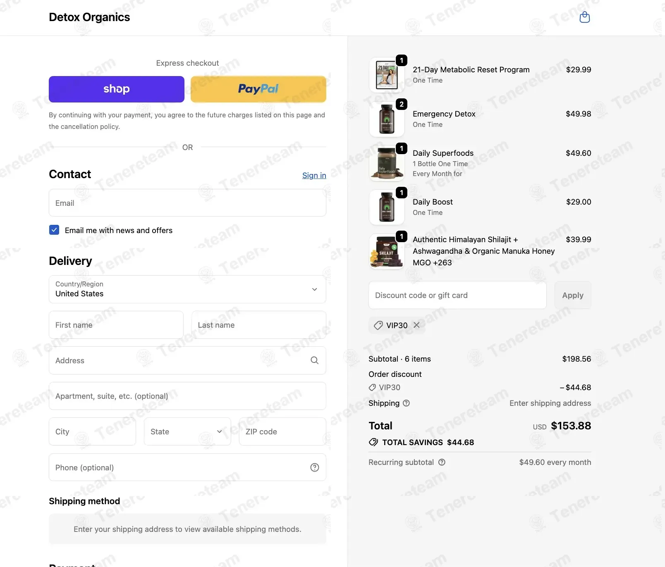This screenshot has width=665, height=567.
Task: Click the Shipping info question icon
Action: coord(406,403)
